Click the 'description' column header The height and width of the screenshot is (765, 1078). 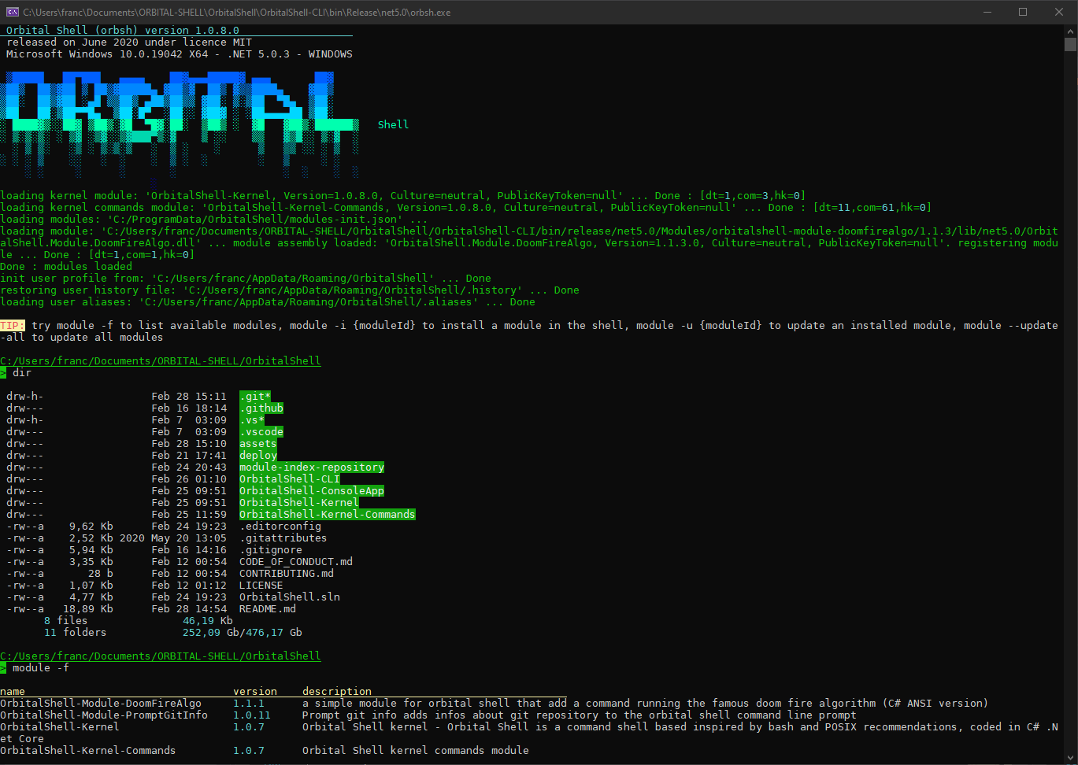(x=337, y=691)
